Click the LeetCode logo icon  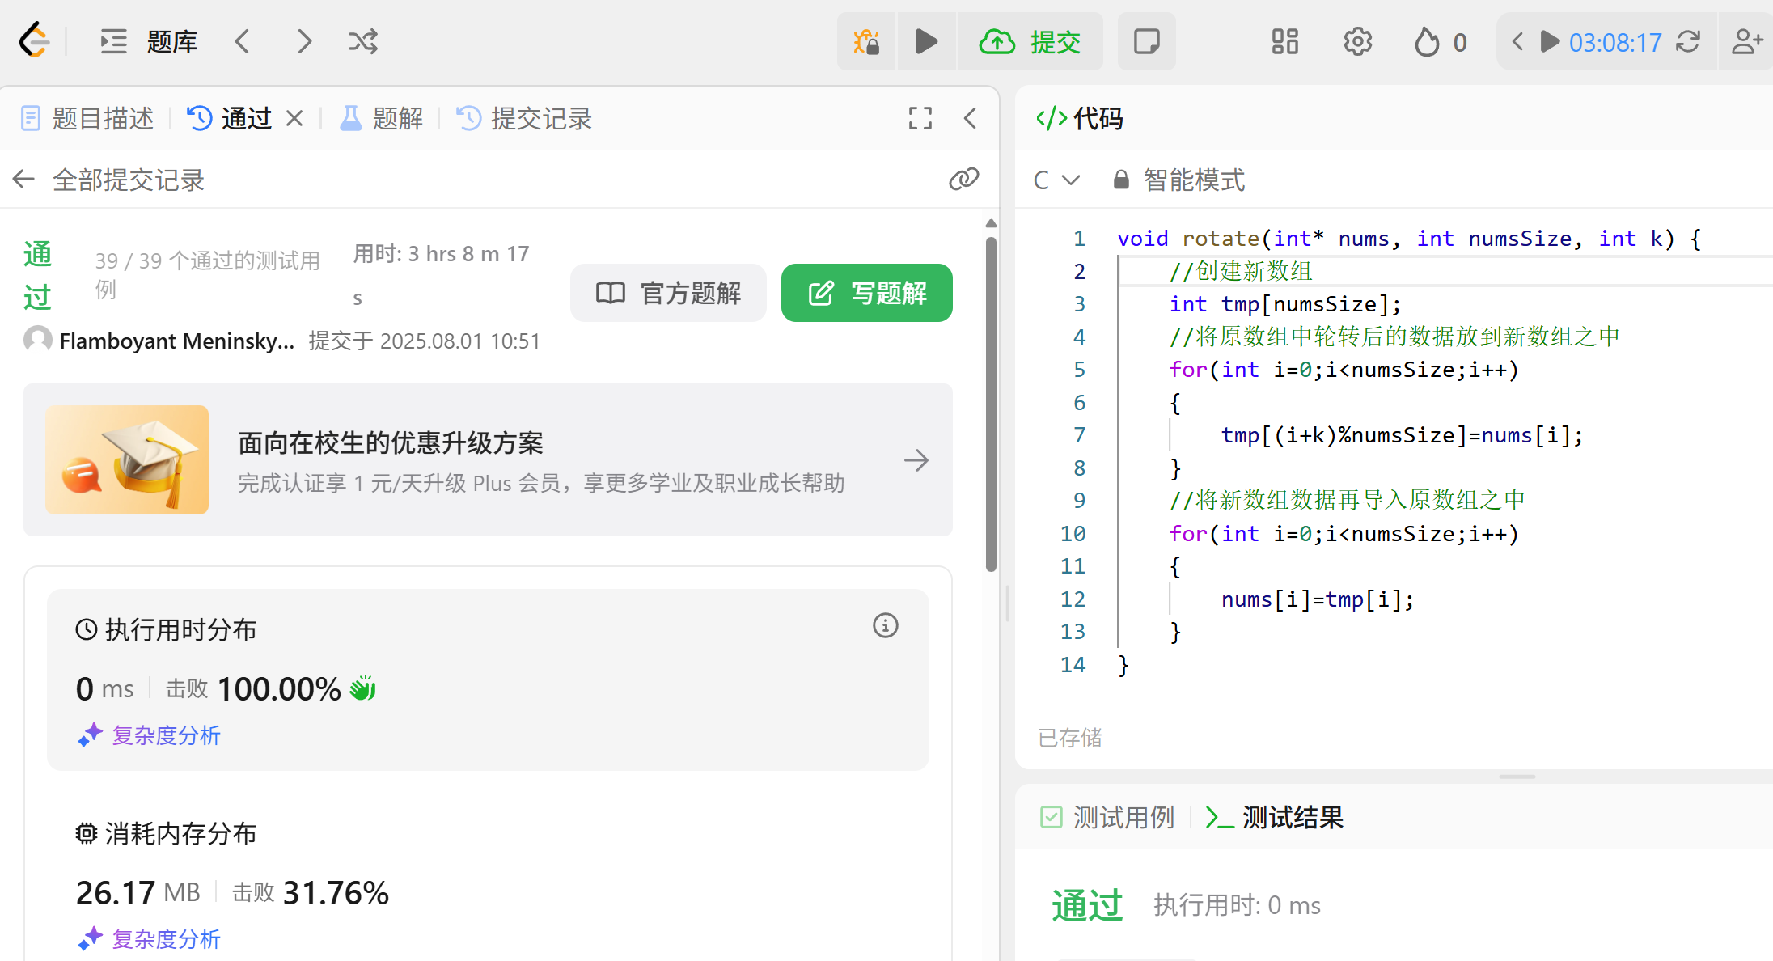click(35, 40)
